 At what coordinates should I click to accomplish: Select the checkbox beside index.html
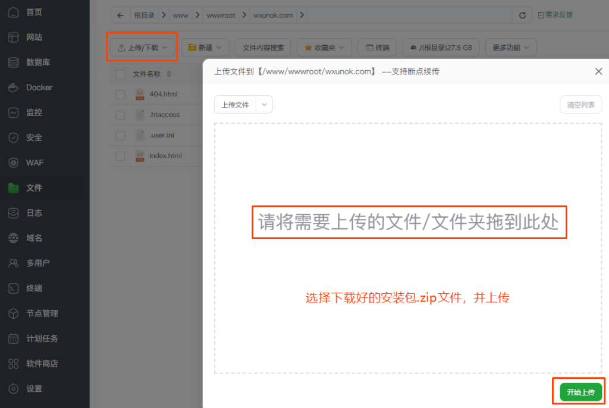120,156
